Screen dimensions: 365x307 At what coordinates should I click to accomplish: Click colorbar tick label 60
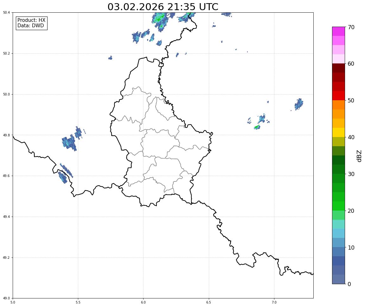pyautogui.click(x=351, y=64)
